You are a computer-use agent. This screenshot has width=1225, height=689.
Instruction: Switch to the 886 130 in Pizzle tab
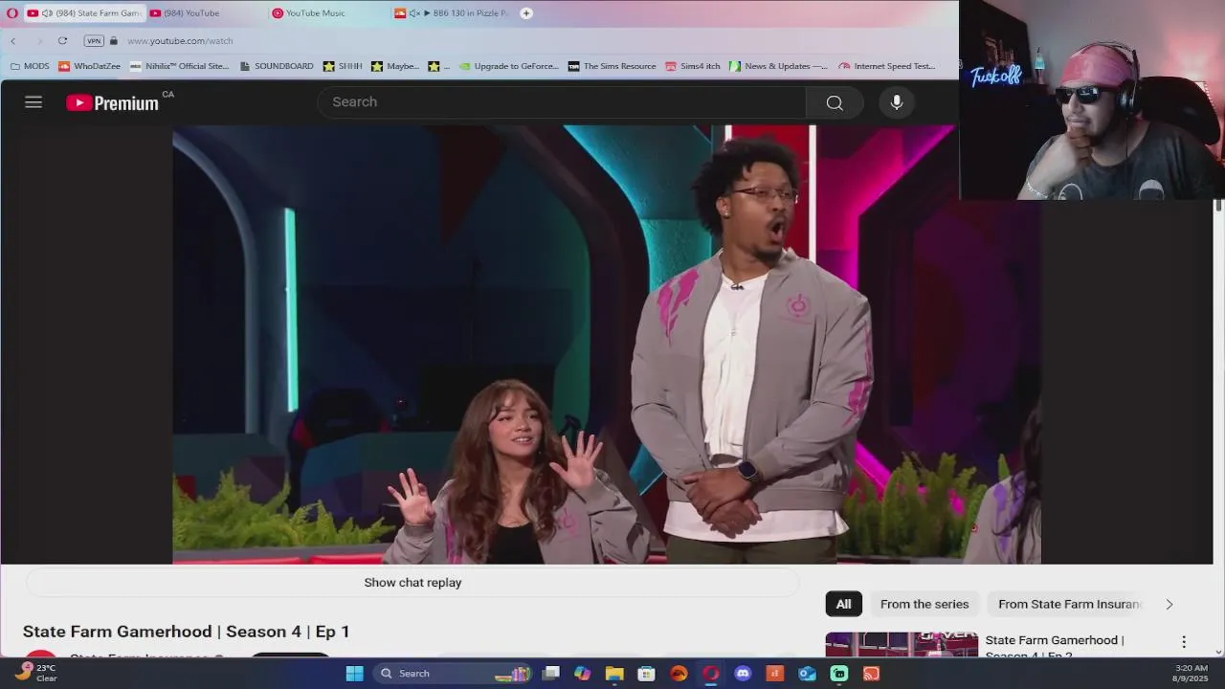pyautogui.click(x=450, y=13)
